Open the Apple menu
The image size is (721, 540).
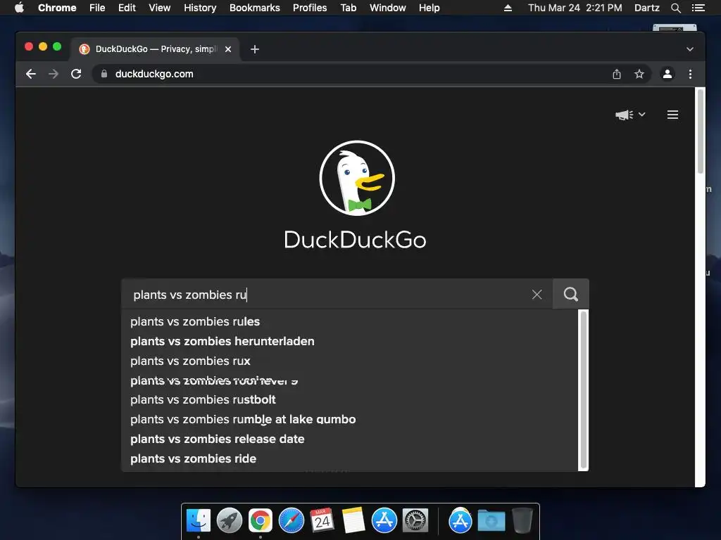(19, 8)
